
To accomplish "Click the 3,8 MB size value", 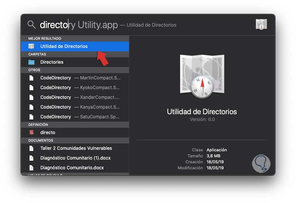I will click(213, 156).
